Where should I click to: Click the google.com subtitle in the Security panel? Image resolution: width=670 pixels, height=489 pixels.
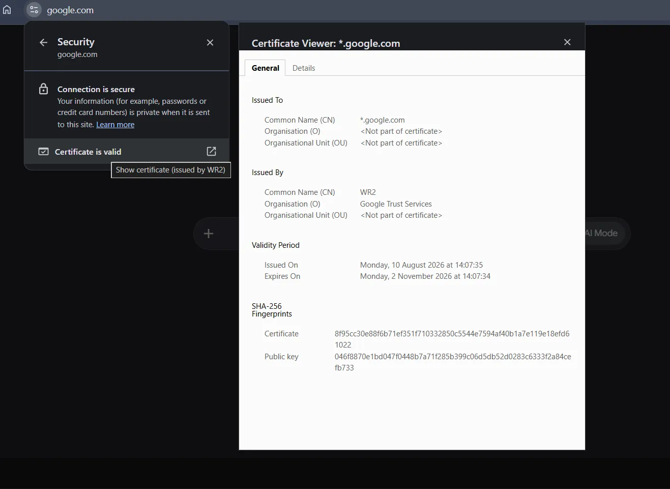(77, 54)
